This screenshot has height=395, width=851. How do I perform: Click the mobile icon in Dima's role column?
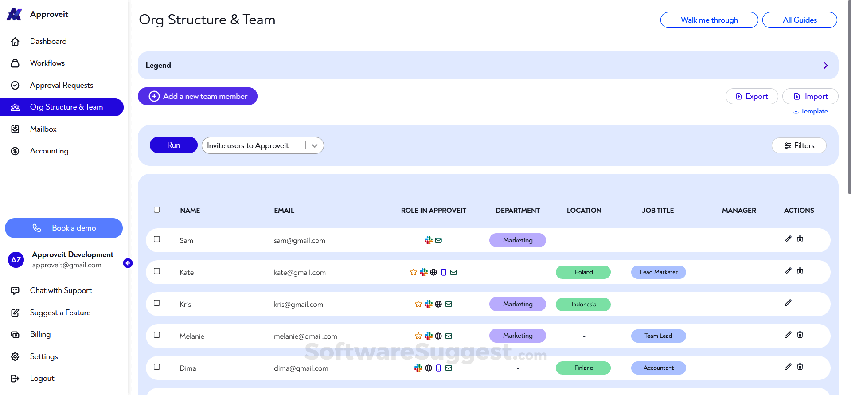[438, 368]
